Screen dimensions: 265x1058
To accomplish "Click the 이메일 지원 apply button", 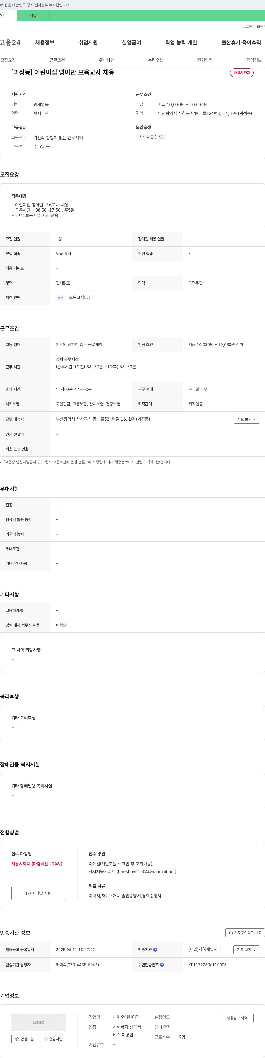I will click(x=39, y=893).
